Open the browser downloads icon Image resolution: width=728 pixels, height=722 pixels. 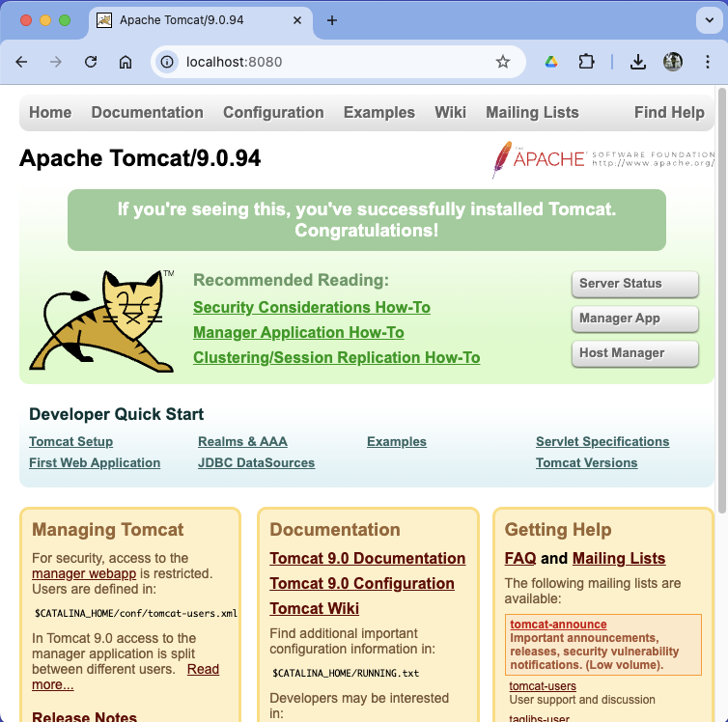pyautogui.click(x=637, y=62)
